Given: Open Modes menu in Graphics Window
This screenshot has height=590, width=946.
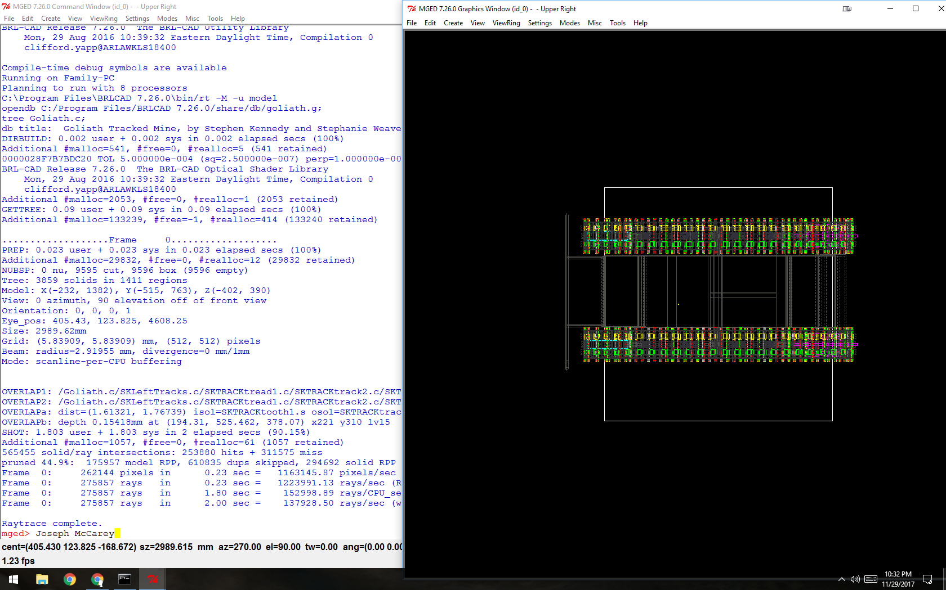Looking at the screenshot, I should pyautogui.click(x=570, y=23).
